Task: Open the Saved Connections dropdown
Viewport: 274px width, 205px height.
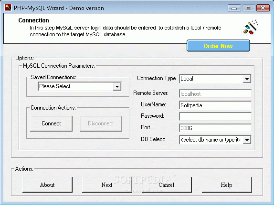Action: [117, 87]
